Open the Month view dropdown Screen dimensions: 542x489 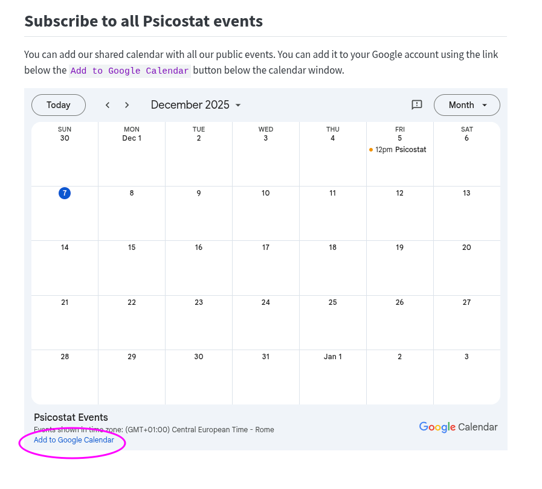466,105
